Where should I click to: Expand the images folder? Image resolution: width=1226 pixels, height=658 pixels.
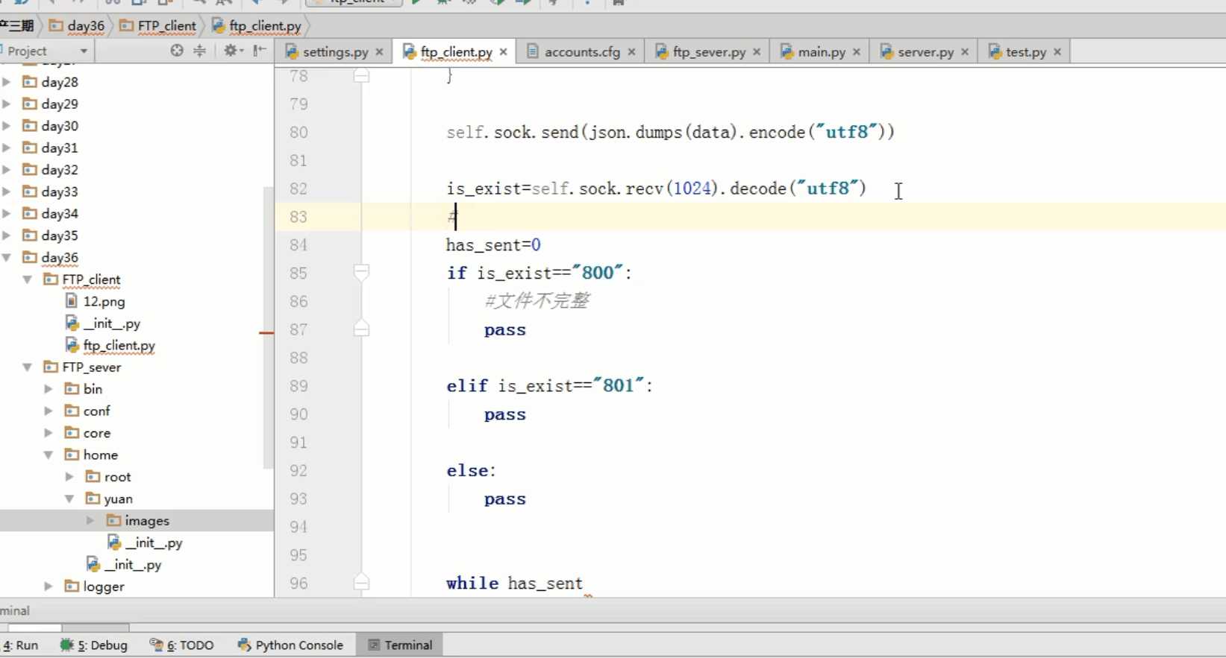pyautogui.click(x=90, y=521)
